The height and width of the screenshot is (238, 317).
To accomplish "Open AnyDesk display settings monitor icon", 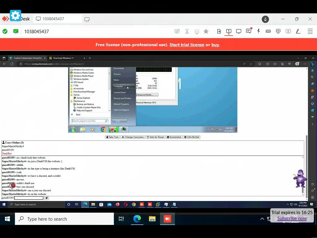I will click(x=239, y=31).
